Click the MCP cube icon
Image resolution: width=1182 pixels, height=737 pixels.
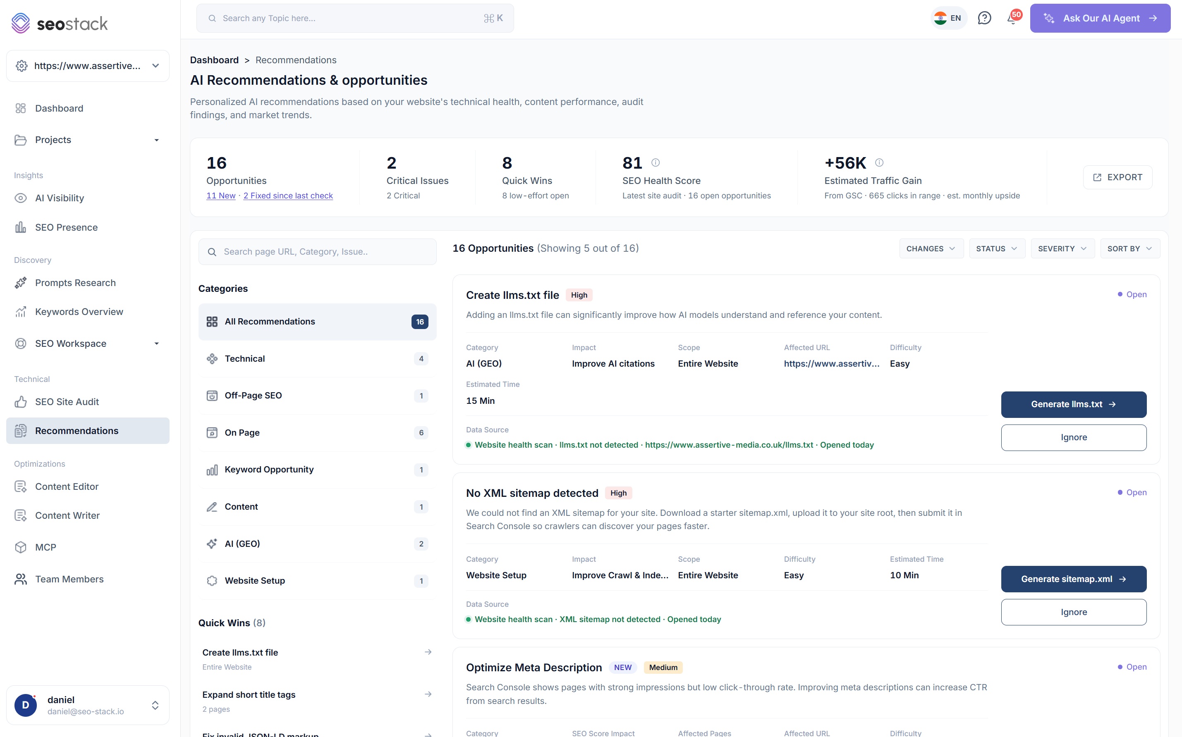[x=21, y=547]
